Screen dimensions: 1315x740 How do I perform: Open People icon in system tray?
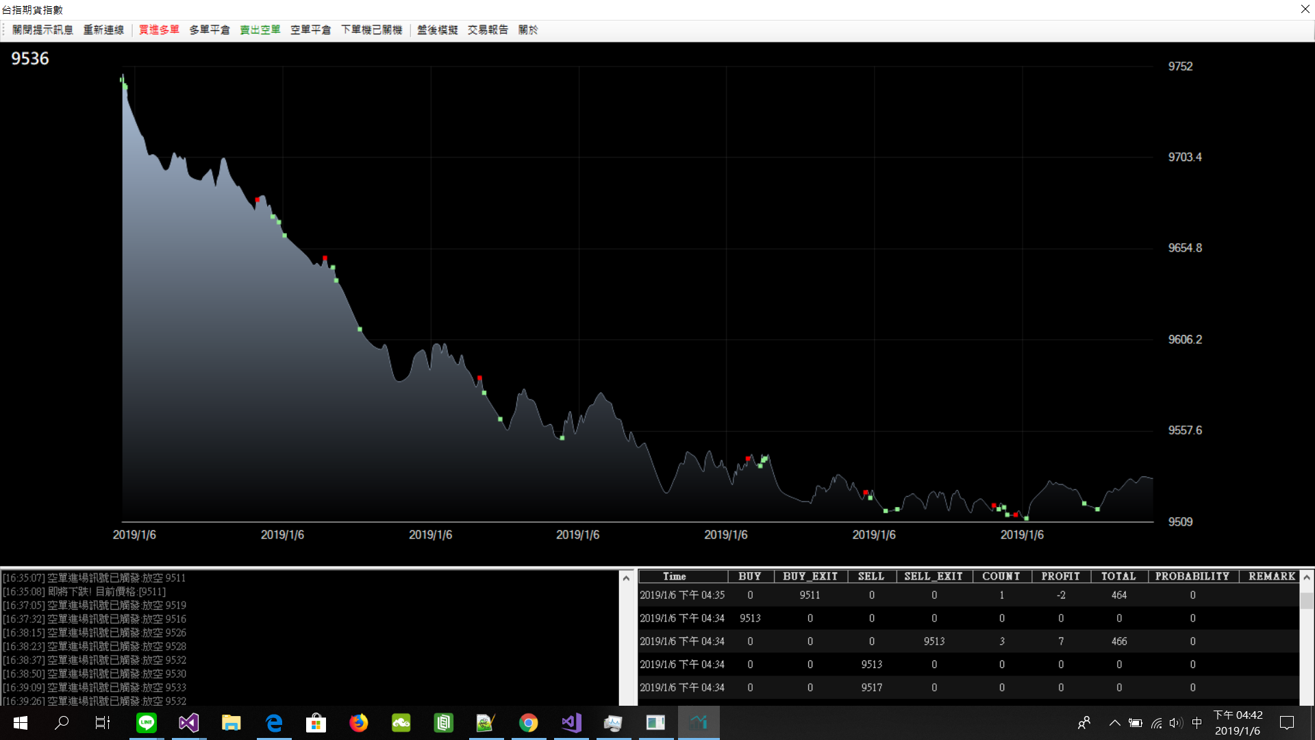[x=1084, y=723]
